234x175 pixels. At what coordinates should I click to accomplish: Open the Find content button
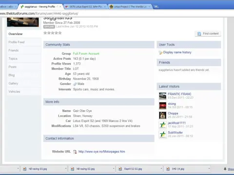pyautogui.click(x=208, y=34)
